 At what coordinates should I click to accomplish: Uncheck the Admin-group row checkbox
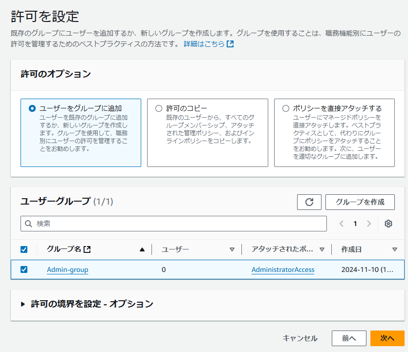(x=24, y=269)
